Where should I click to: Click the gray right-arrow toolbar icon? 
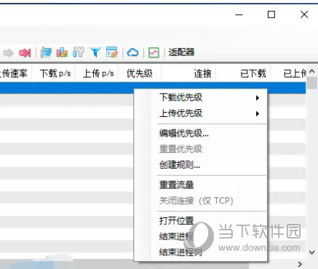coord(8,52)
